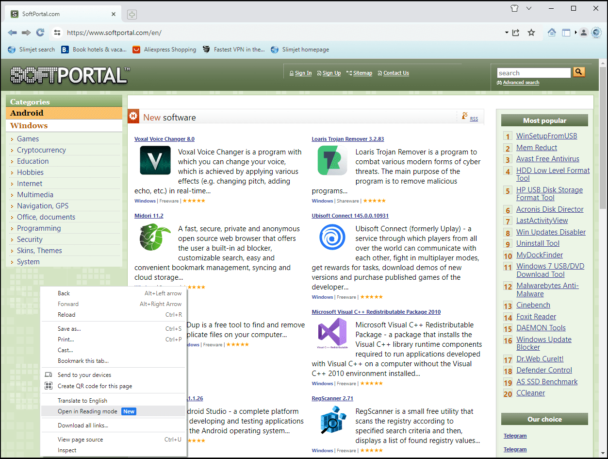Open the Book hotels bookmark
Screen dimensions: 608x459
[94, 50]
